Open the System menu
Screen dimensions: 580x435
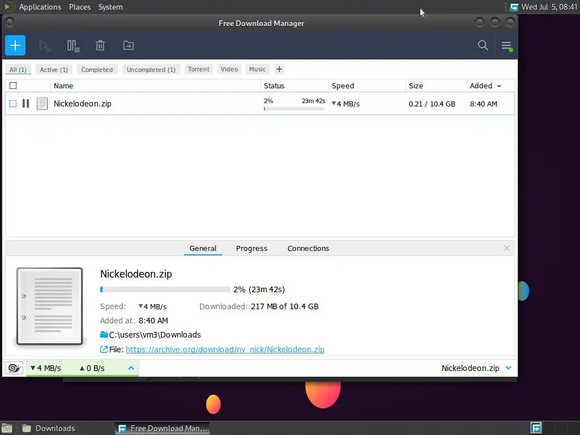(x=110, y=7)
